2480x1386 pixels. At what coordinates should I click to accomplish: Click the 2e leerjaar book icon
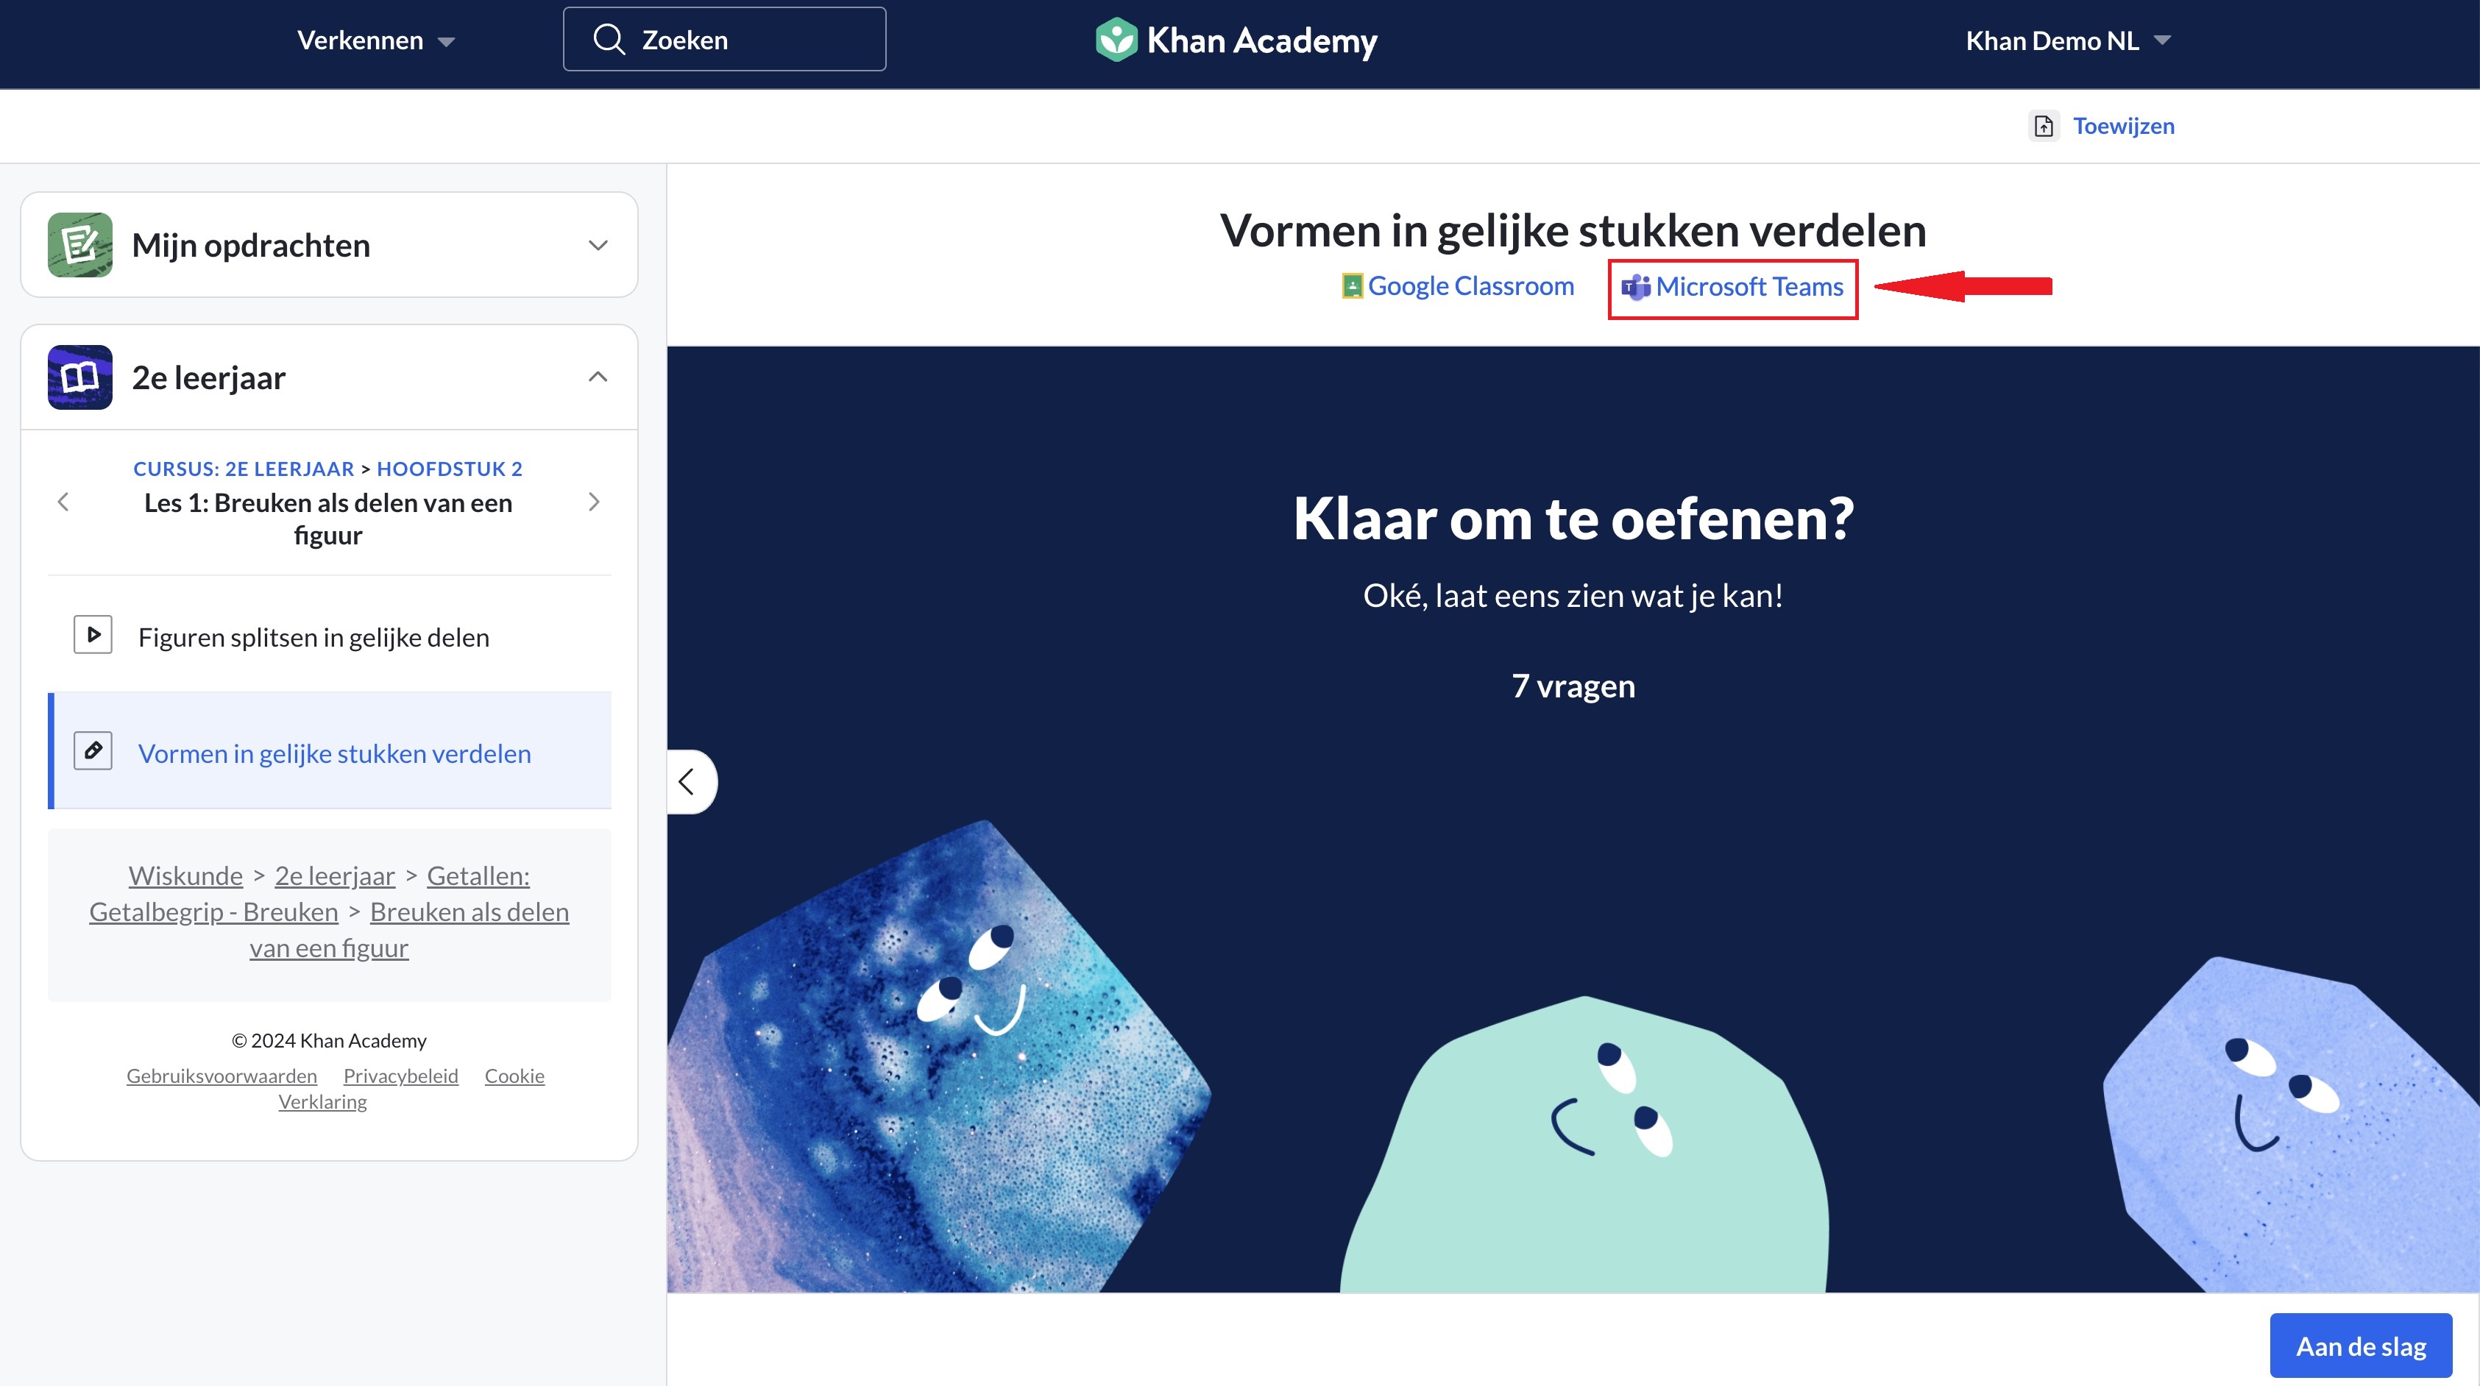click(x=80, y=377)
